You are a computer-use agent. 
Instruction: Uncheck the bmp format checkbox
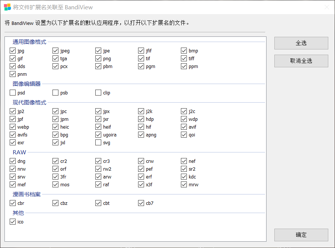coord(184,51)
